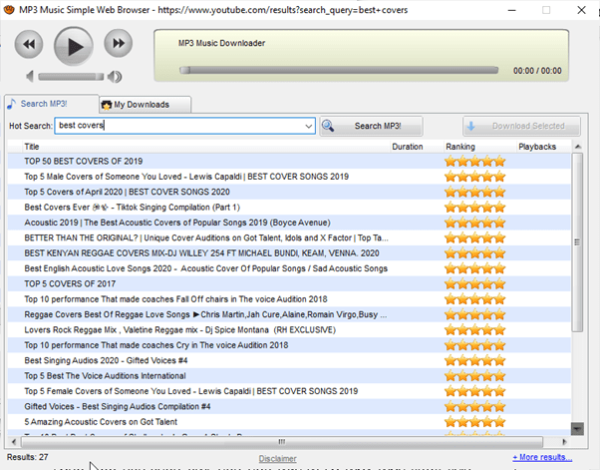Click the "+ More results..." link
This screenshot has height=470, width=600.
[x=542, y=457]
